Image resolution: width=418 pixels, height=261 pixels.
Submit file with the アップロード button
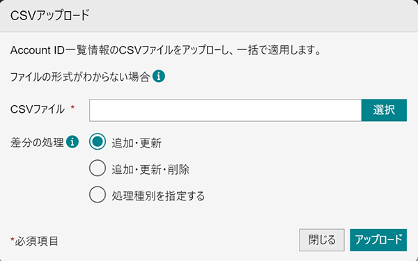(x=378, y=240)
